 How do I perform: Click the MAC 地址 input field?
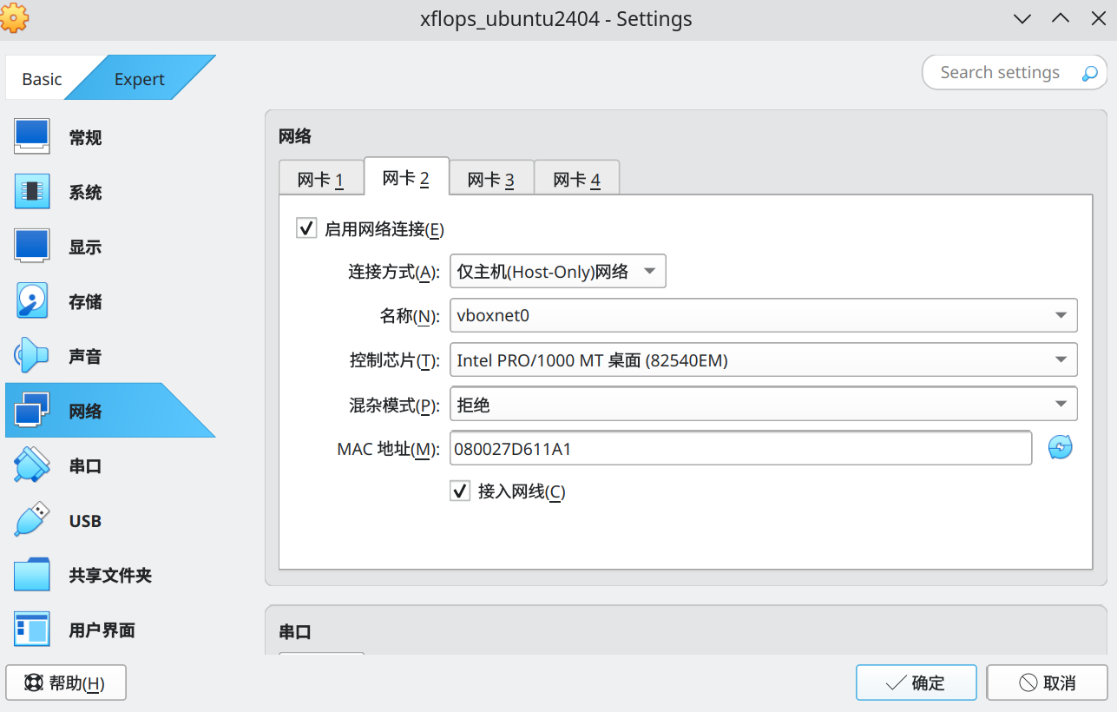click(741, 448)
